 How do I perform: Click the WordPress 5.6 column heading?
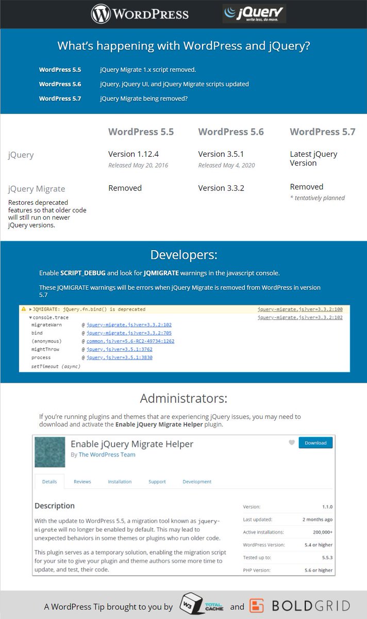[231, 132]
